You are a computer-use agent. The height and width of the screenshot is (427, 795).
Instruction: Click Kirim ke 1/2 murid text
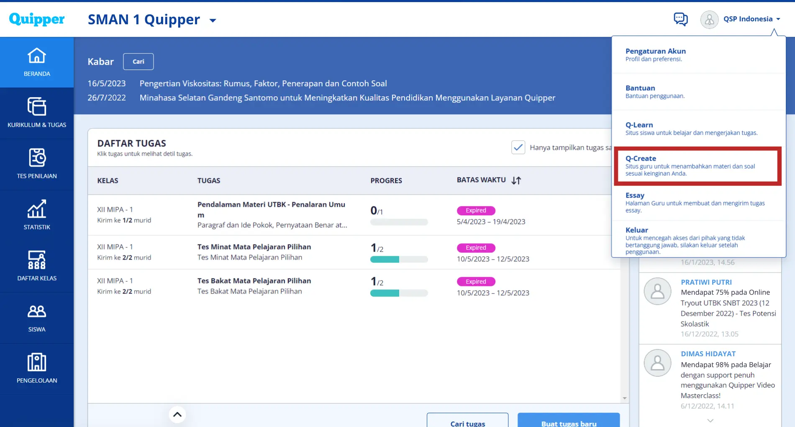(124, 220)
